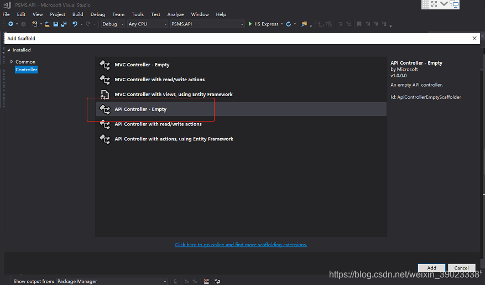Click the Clear All output icon
Viewport: 485px width, 285px height.
206,281
